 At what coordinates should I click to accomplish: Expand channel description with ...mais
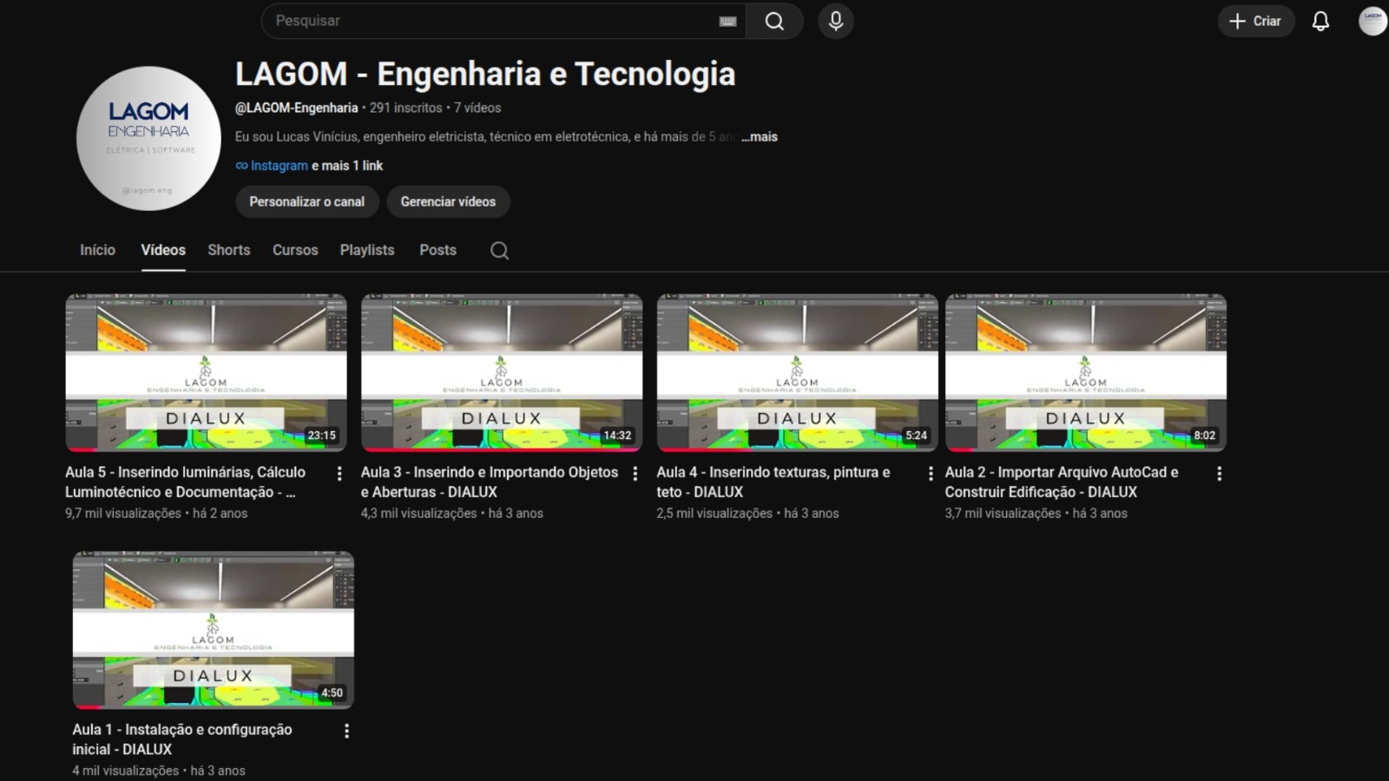pos(760,137)
